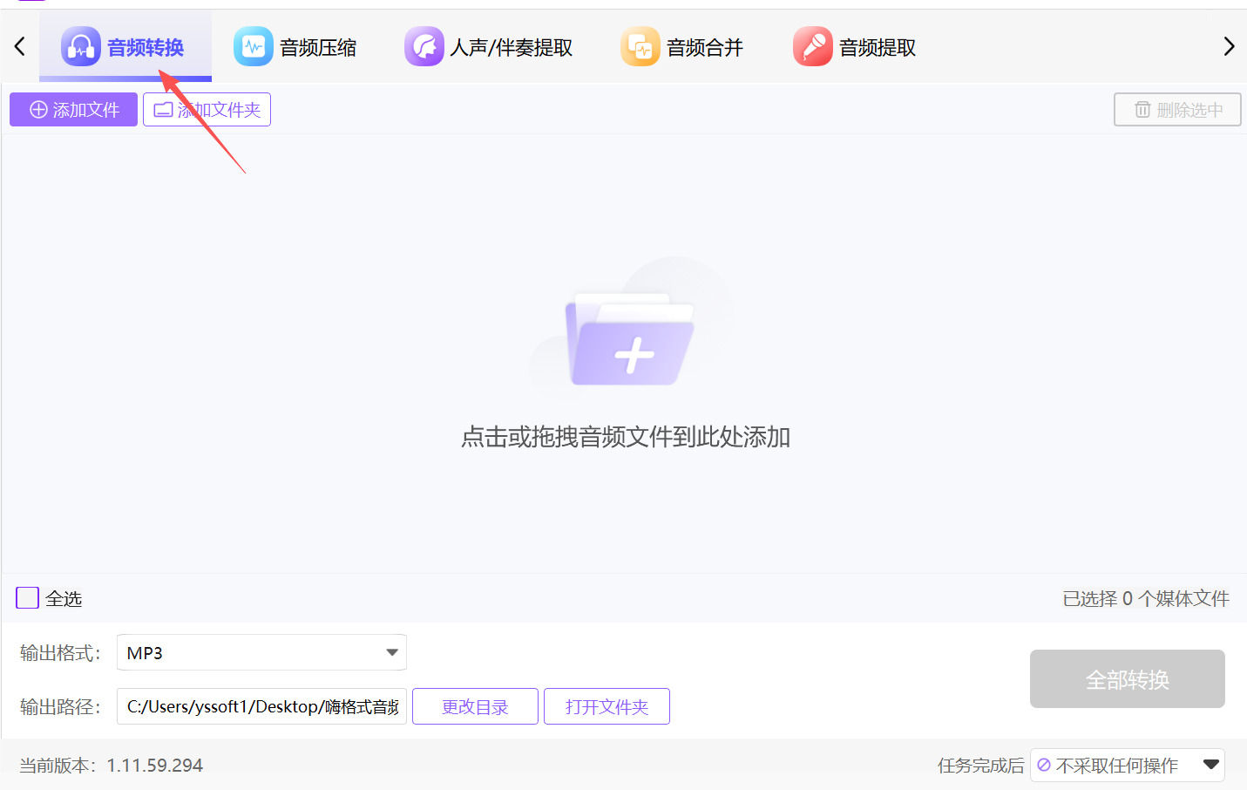Image resolution: width=1247 pixels, height=790 pixels.
Task: Click the 更改目录 button
Action: [x=475, y=706]
